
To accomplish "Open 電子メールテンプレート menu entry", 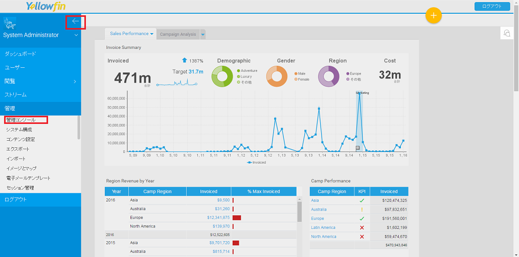I will tap(28, 178).
